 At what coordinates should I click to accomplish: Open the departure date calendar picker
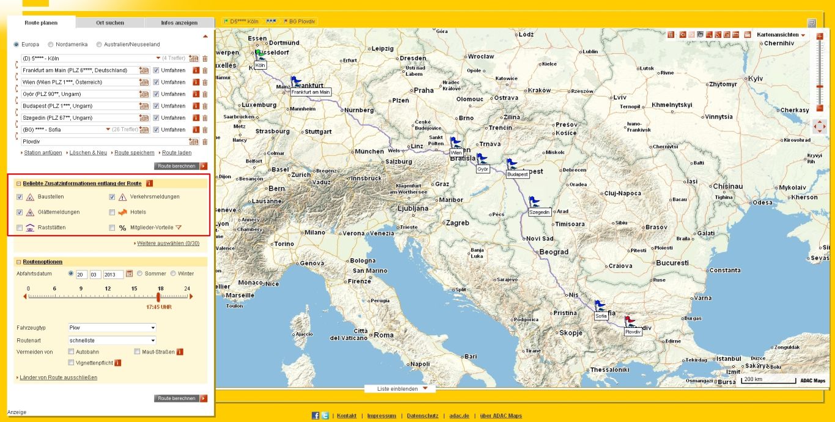(129, 274)
